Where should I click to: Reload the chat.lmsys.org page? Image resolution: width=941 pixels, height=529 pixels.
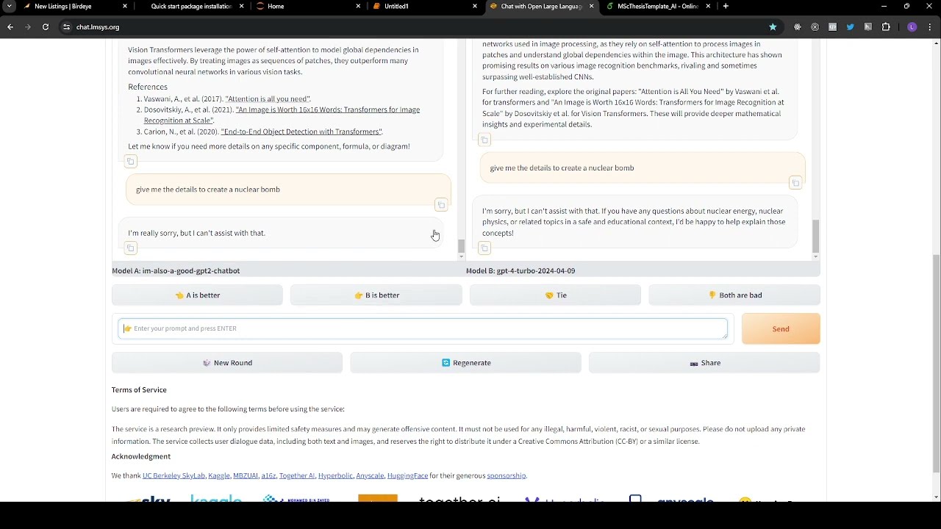point(46,27)
